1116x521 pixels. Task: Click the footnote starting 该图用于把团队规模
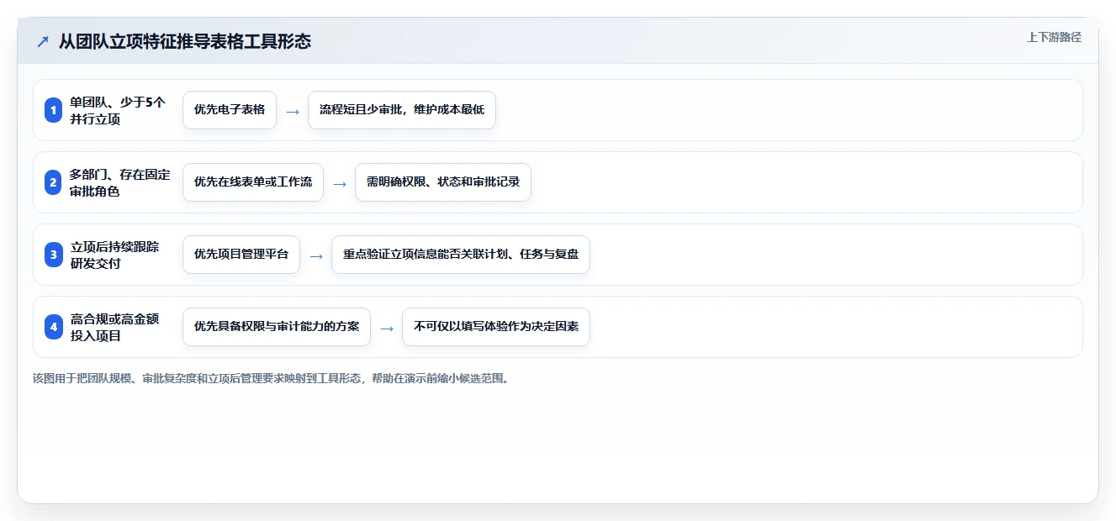(x=271, y=378)
